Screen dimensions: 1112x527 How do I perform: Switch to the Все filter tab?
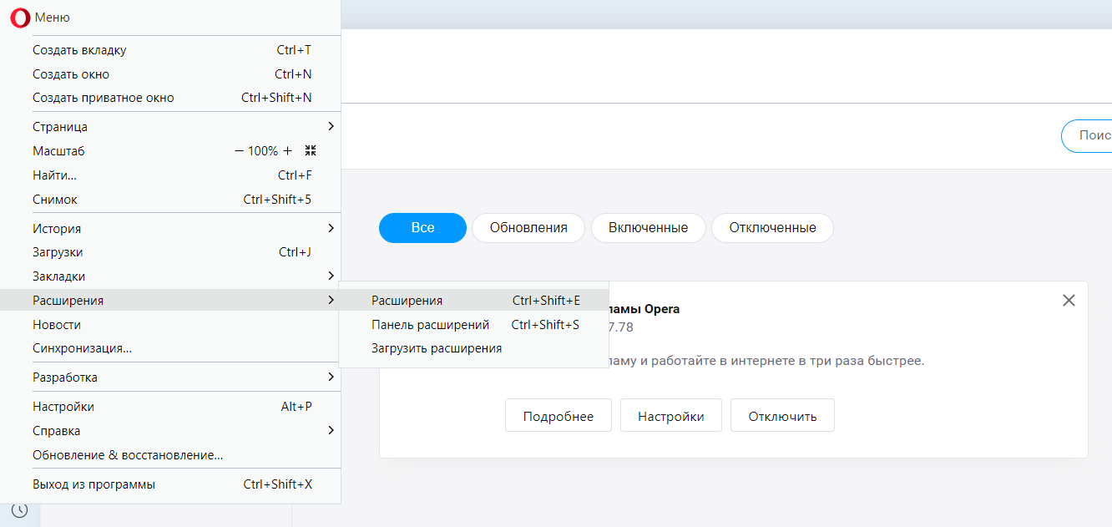tap(422, 228)
